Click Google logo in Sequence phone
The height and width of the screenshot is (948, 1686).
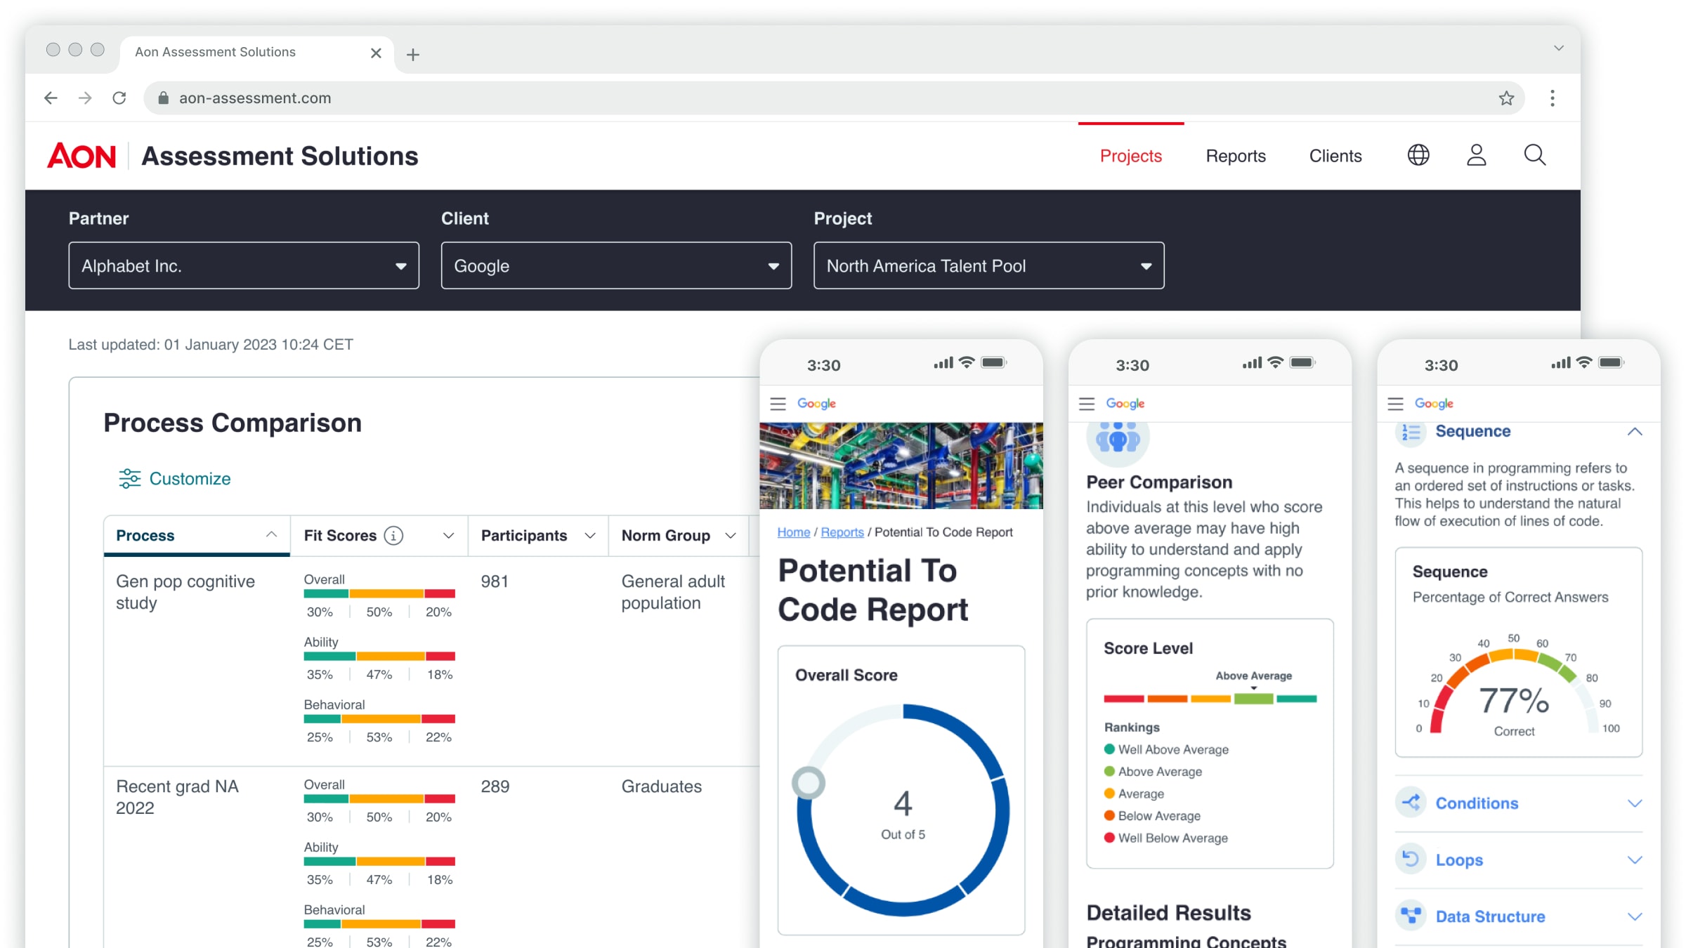[x=1434, y=404]
